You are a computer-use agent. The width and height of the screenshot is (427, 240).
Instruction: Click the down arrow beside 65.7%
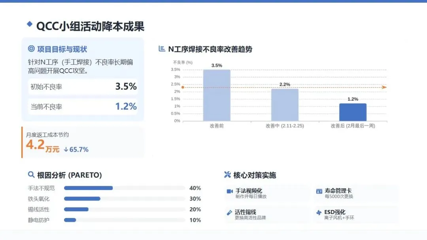coord(66,150)
